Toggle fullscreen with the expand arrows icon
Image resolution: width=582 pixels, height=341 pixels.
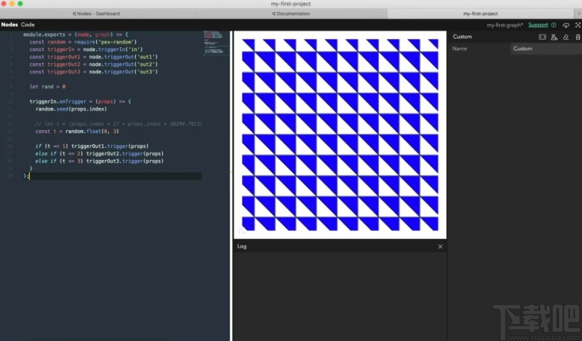click(x=578, y=25)
